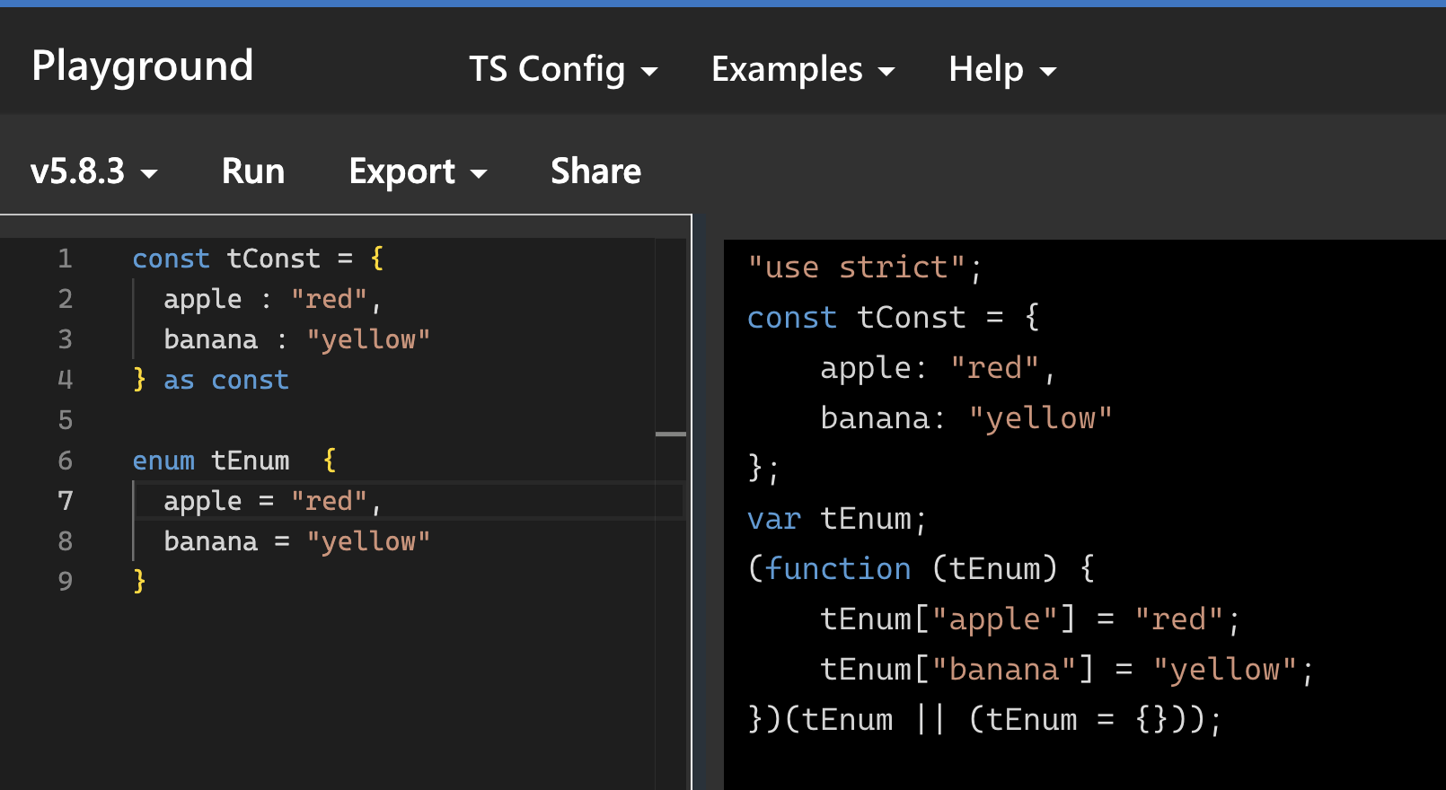Viewport: 1446px width, 790px height.
Task: Open the TS Config dropdown menu
Action: click(x=563, y=69)
